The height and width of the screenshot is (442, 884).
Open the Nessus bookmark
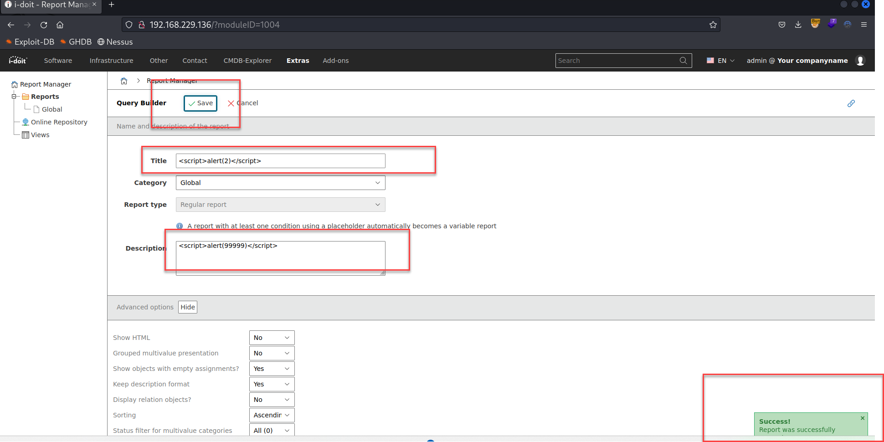pos(115,42)
